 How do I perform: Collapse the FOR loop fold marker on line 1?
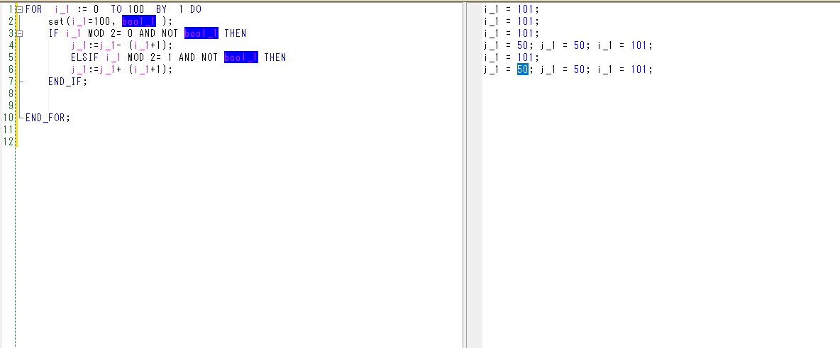[18, 9]
